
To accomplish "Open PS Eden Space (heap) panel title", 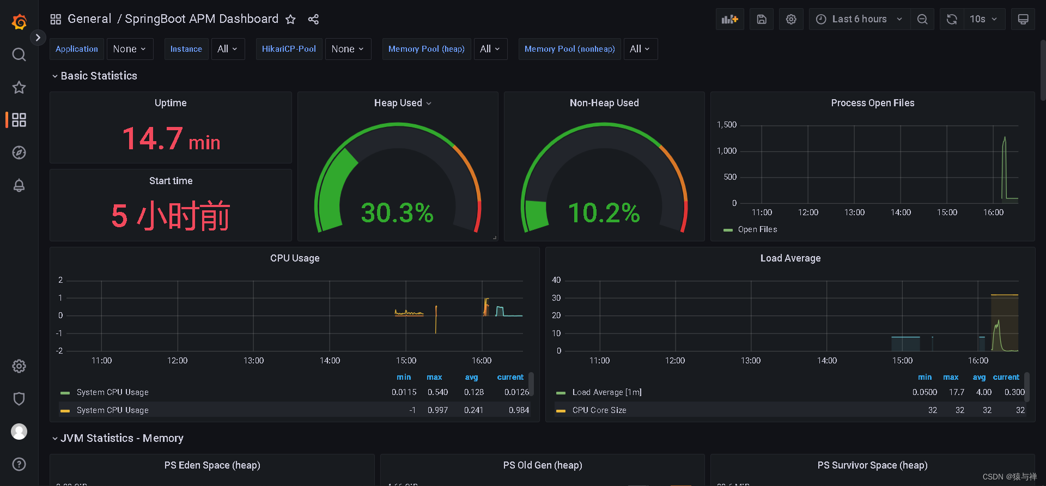I will tap(212, 465).
